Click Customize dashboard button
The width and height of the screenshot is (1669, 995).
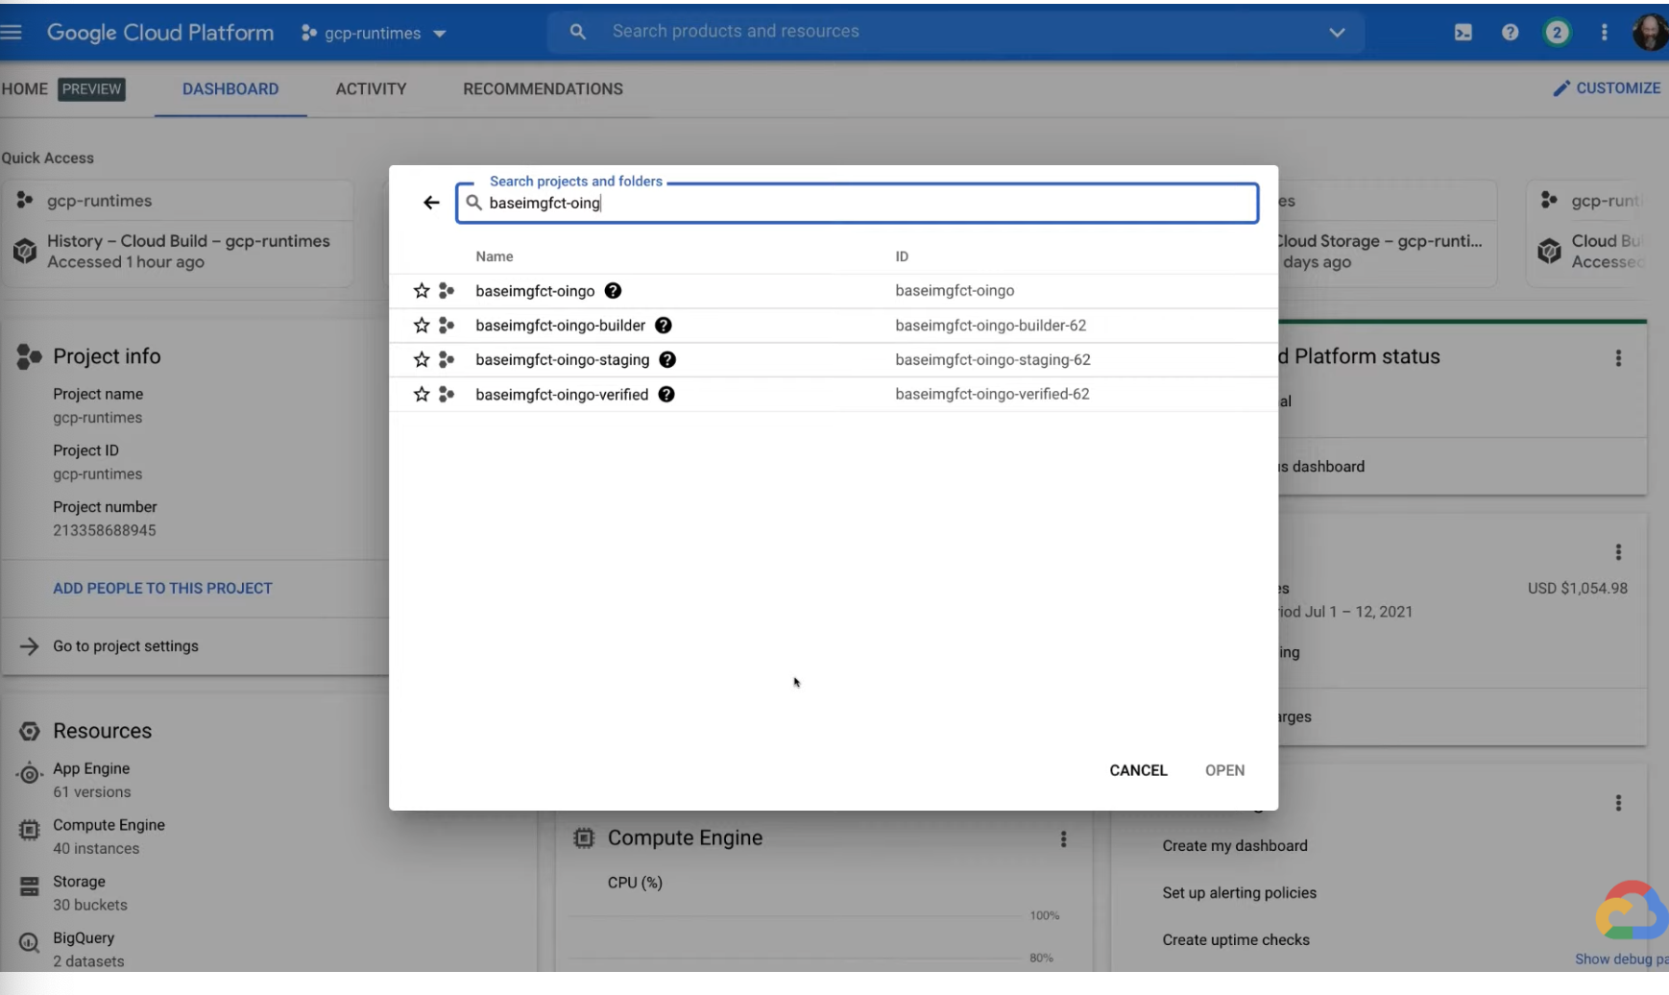pyautogui.click(x=1607, y=88)
